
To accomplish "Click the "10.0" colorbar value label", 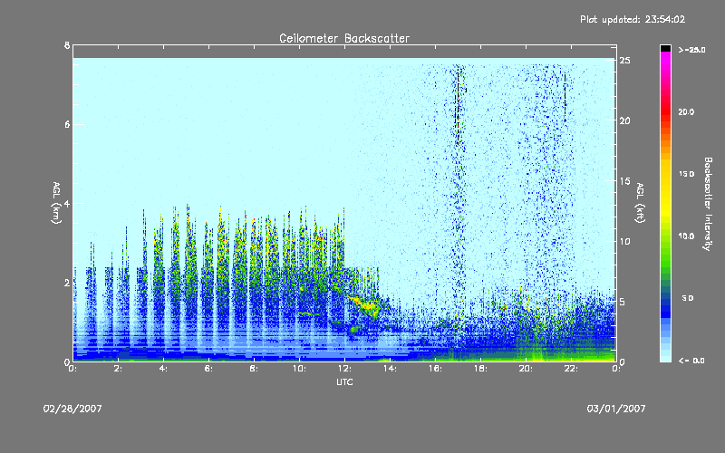I will pyautogui.click(x=686, y=236).
